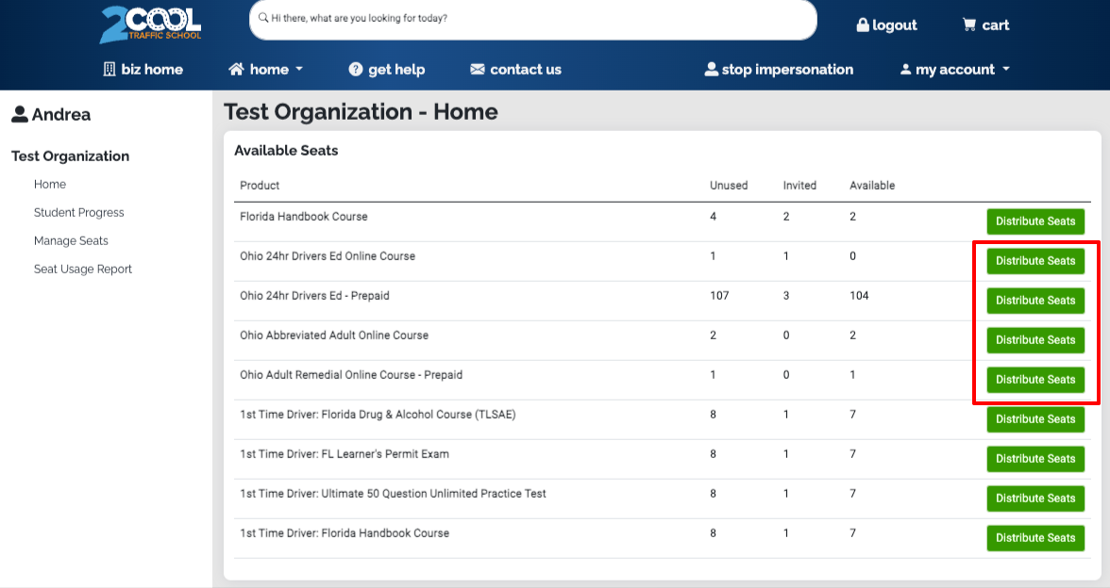Click the unused value 107
The image size is (1110, 588).
tap(719, 296)
